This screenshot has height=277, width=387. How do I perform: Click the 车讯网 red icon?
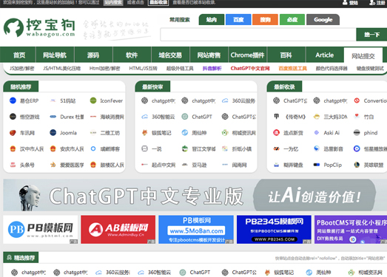coord(13,133)
